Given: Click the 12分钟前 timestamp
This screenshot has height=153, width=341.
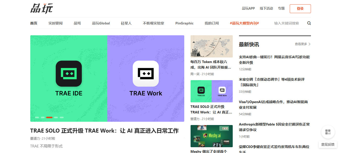Looking at the screenshot, I should (x=245, y=69).
